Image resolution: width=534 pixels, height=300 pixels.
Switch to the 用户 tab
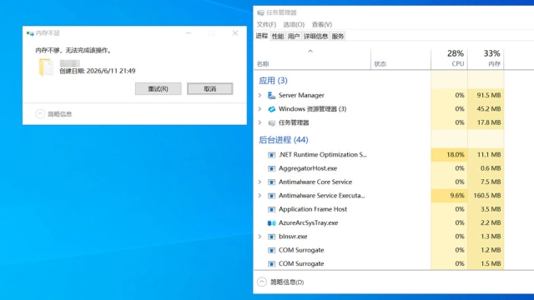[294, 36]
